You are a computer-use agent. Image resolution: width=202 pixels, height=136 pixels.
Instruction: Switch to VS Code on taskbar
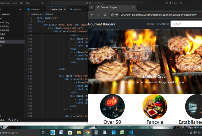coord(131,132)
